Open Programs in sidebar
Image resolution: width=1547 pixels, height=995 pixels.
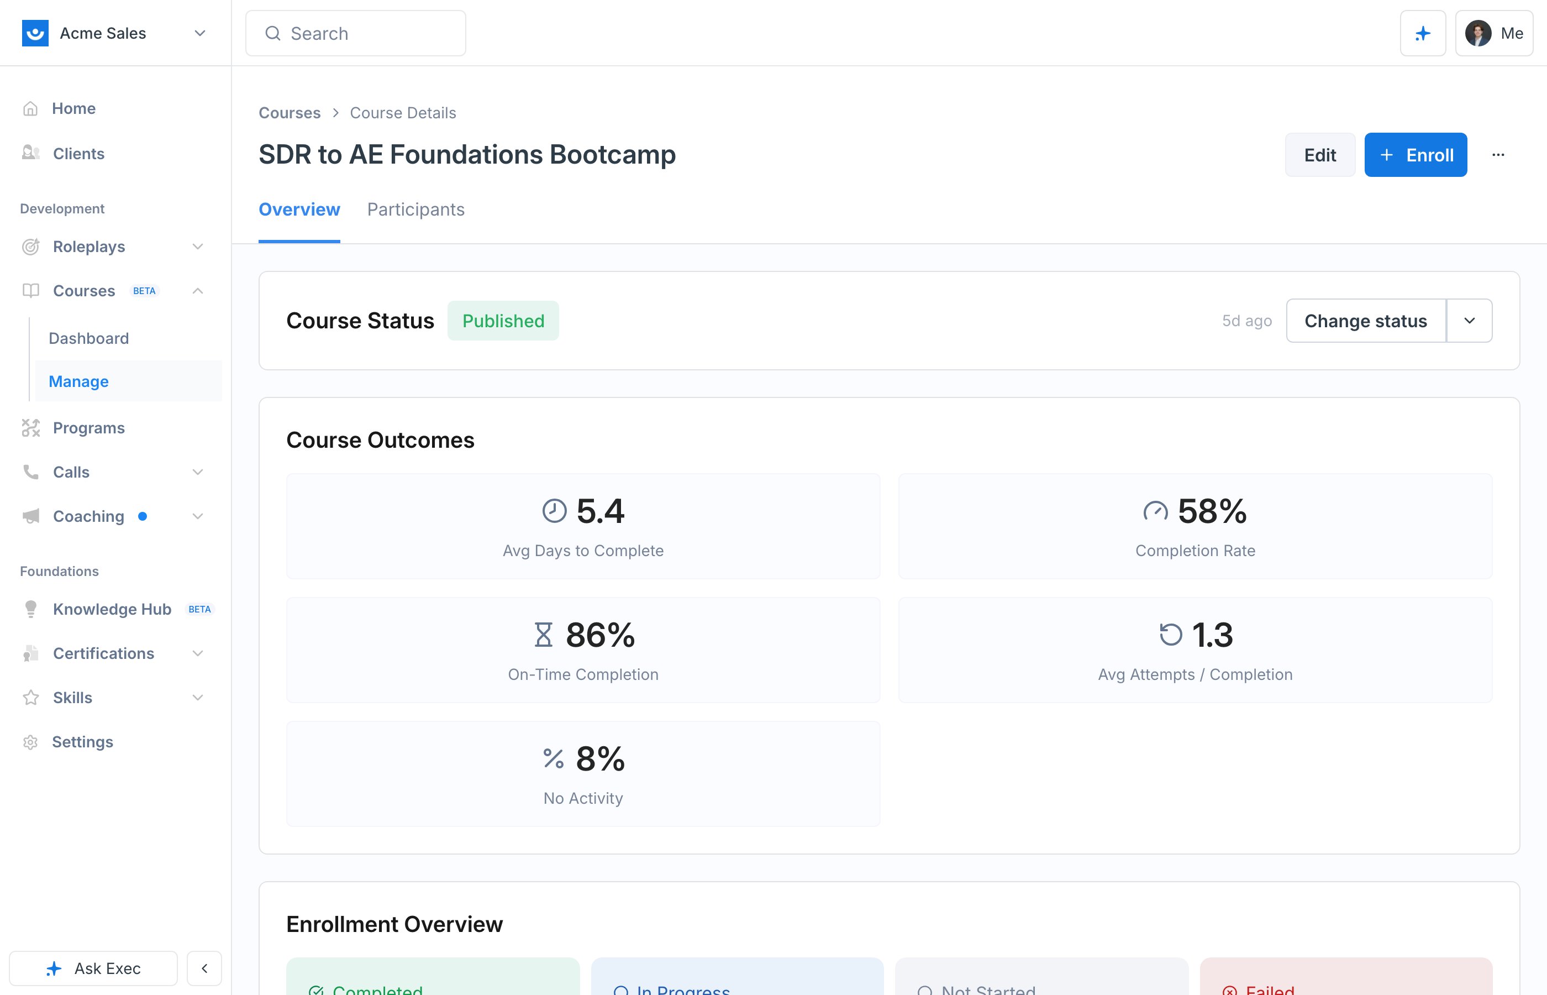click(x=88, y=428)
